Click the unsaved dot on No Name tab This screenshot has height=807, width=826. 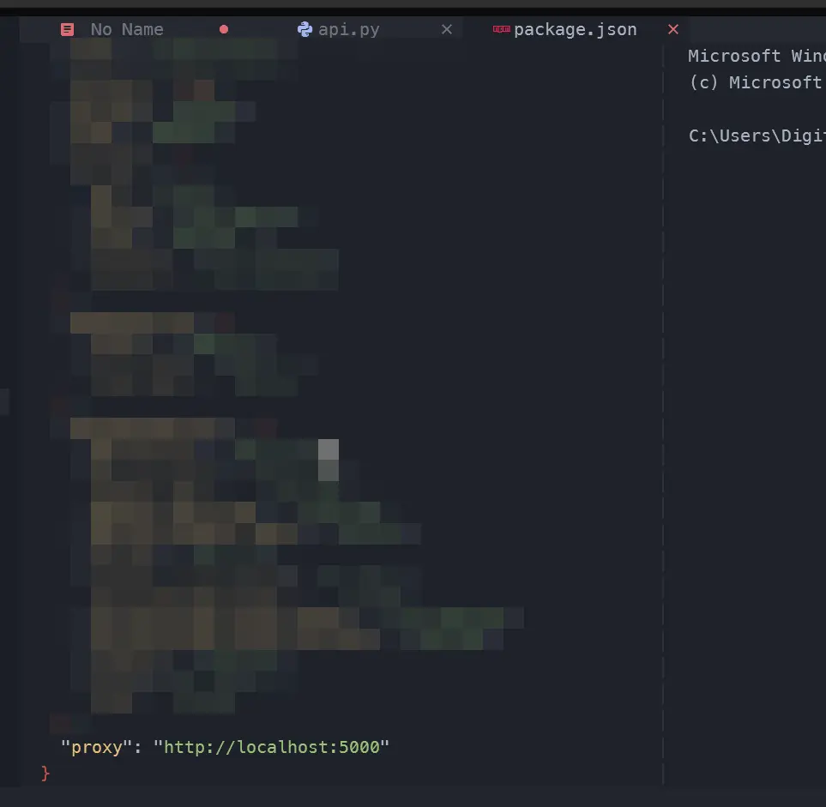coord(224,29)
